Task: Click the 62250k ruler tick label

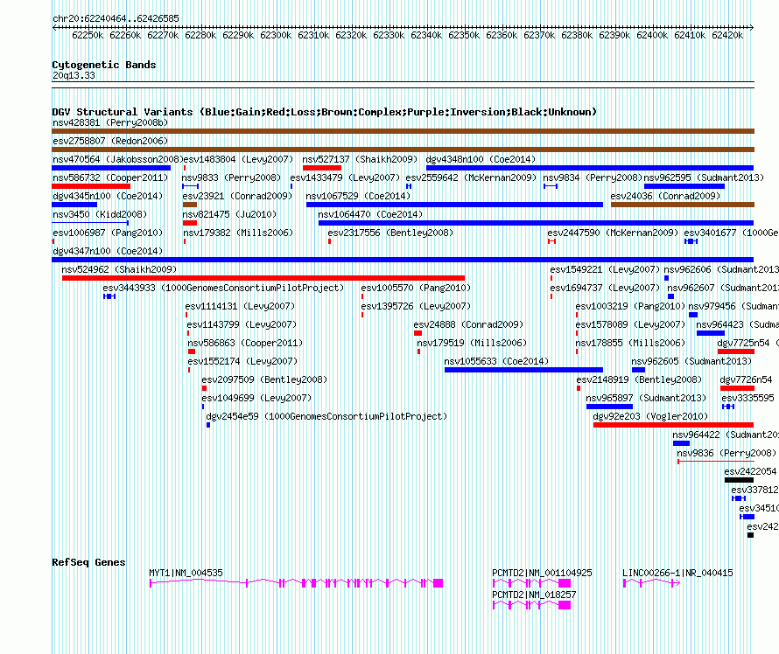Action: (88, 35)
